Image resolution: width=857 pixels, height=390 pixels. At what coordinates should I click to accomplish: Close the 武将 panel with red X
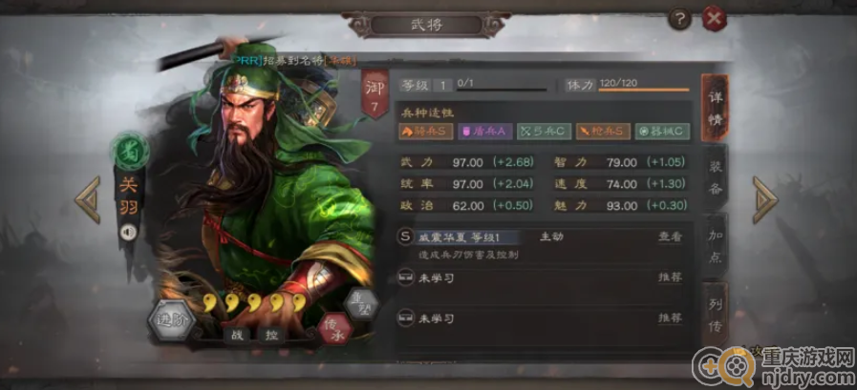[x=714, y=19]
